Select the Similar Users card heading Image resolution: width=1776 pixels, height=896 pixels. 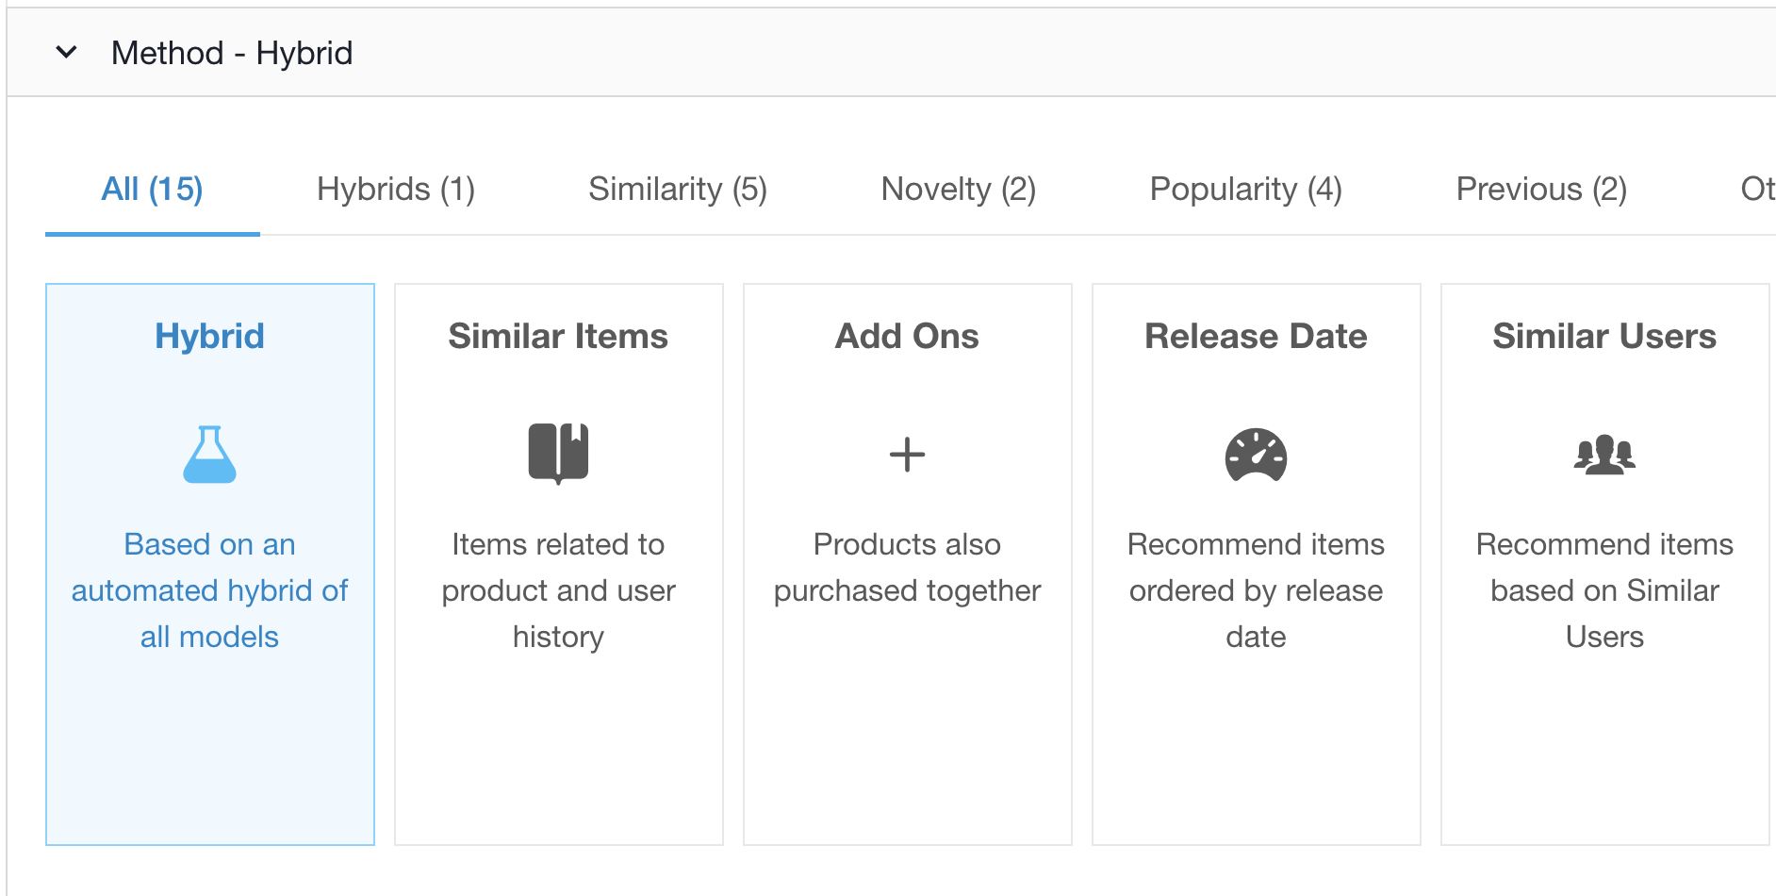point(1604,337)
